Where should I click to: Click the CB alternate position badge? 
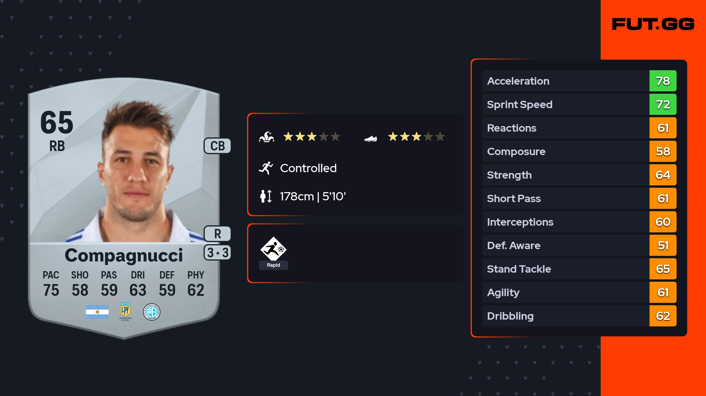point(217,146)
